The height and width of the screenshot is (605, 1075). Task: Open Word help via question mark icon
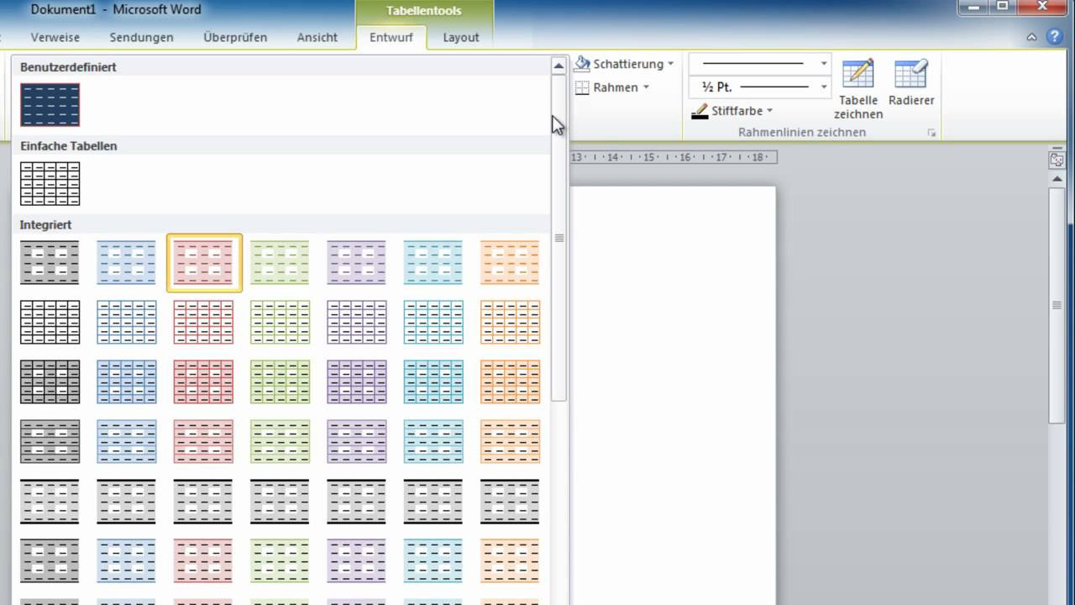click(x=1055, y=37)
